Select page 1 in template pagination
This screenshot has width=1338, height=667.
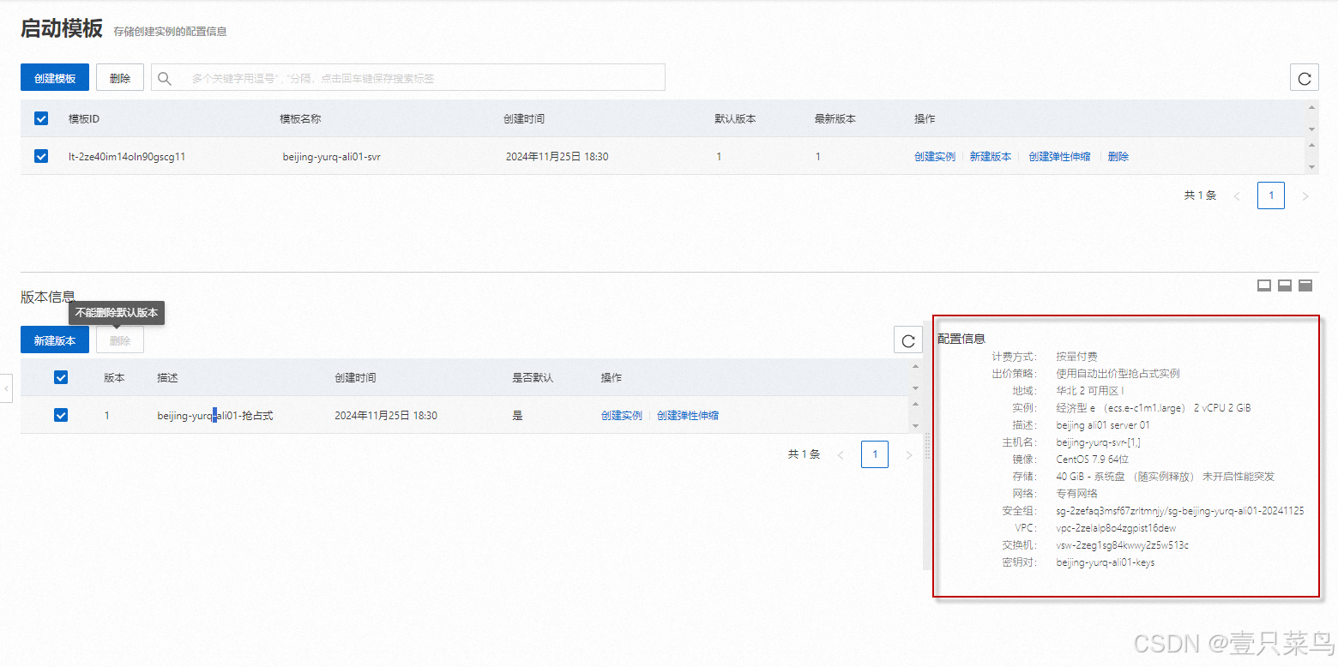tap(1271, 195)
